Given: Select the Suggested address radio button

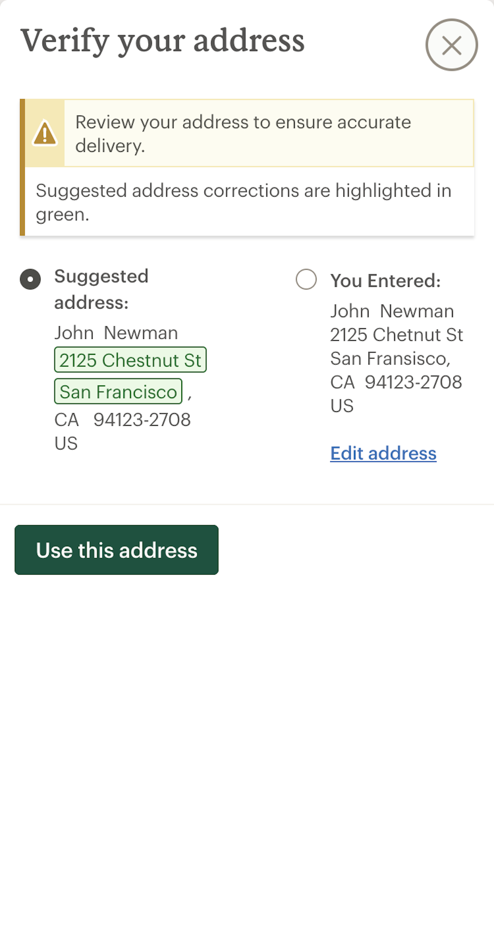Looking at the screenshot, I should (30, 279).
